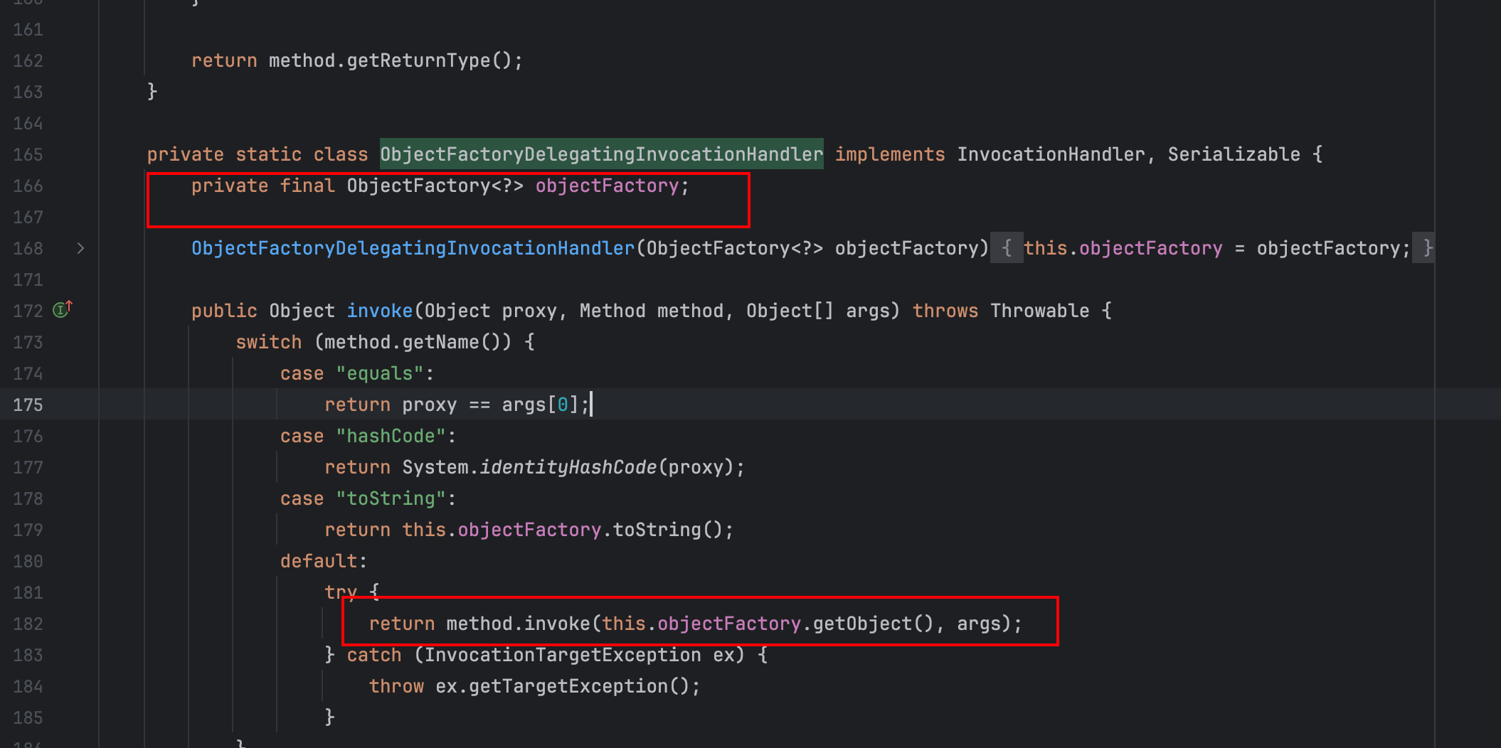Click line number 175 in the gutter
Image resolution: width=1501 pixels, height=748 pixels.
28,405
